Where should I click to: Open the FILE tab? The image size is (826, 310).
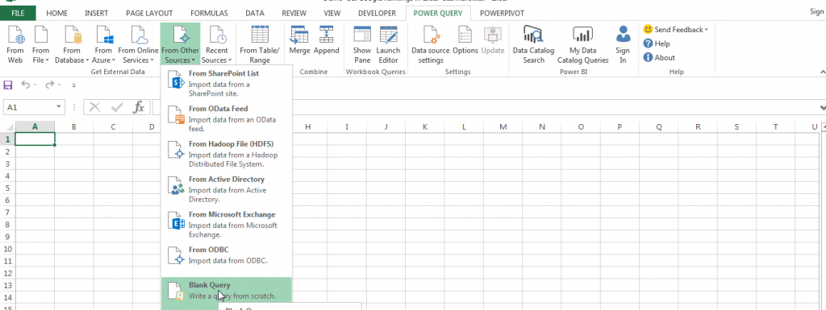(x=18, y=13)
